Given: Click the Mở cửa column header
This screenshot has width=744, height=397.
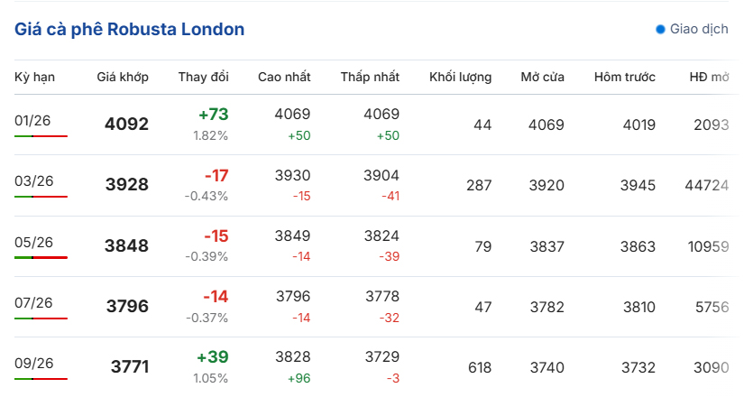Looking at the screenshot, I should [x=542, y=77].
